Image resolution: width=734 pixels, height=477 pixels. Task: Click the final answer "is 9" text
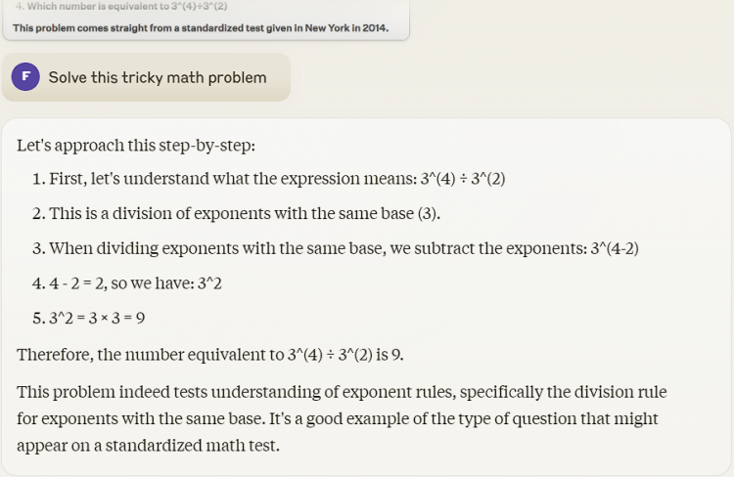coord(389,354)
